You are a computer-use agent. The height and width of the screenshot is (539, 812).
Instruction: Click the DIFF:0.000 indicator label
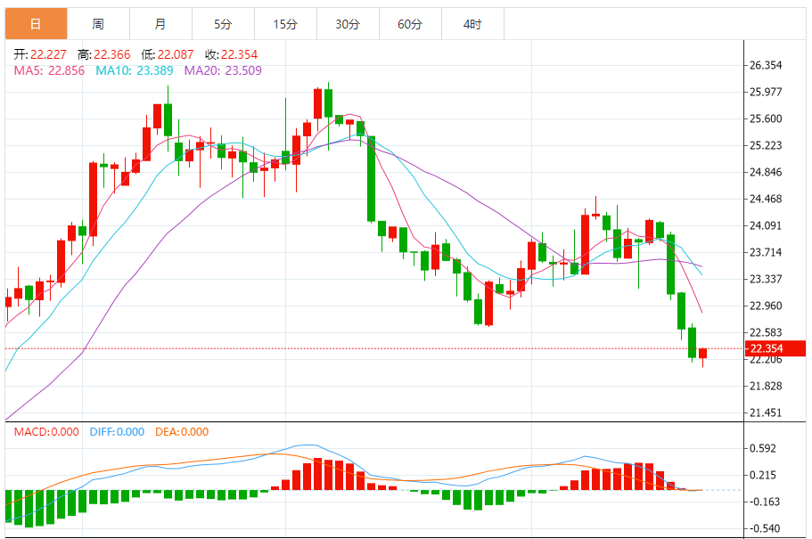pyautogui.click(x=117, y=432)
